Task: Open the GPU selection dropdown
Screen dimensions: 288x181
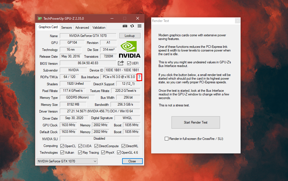Action: pyautogui.click(x=67, y=161)
